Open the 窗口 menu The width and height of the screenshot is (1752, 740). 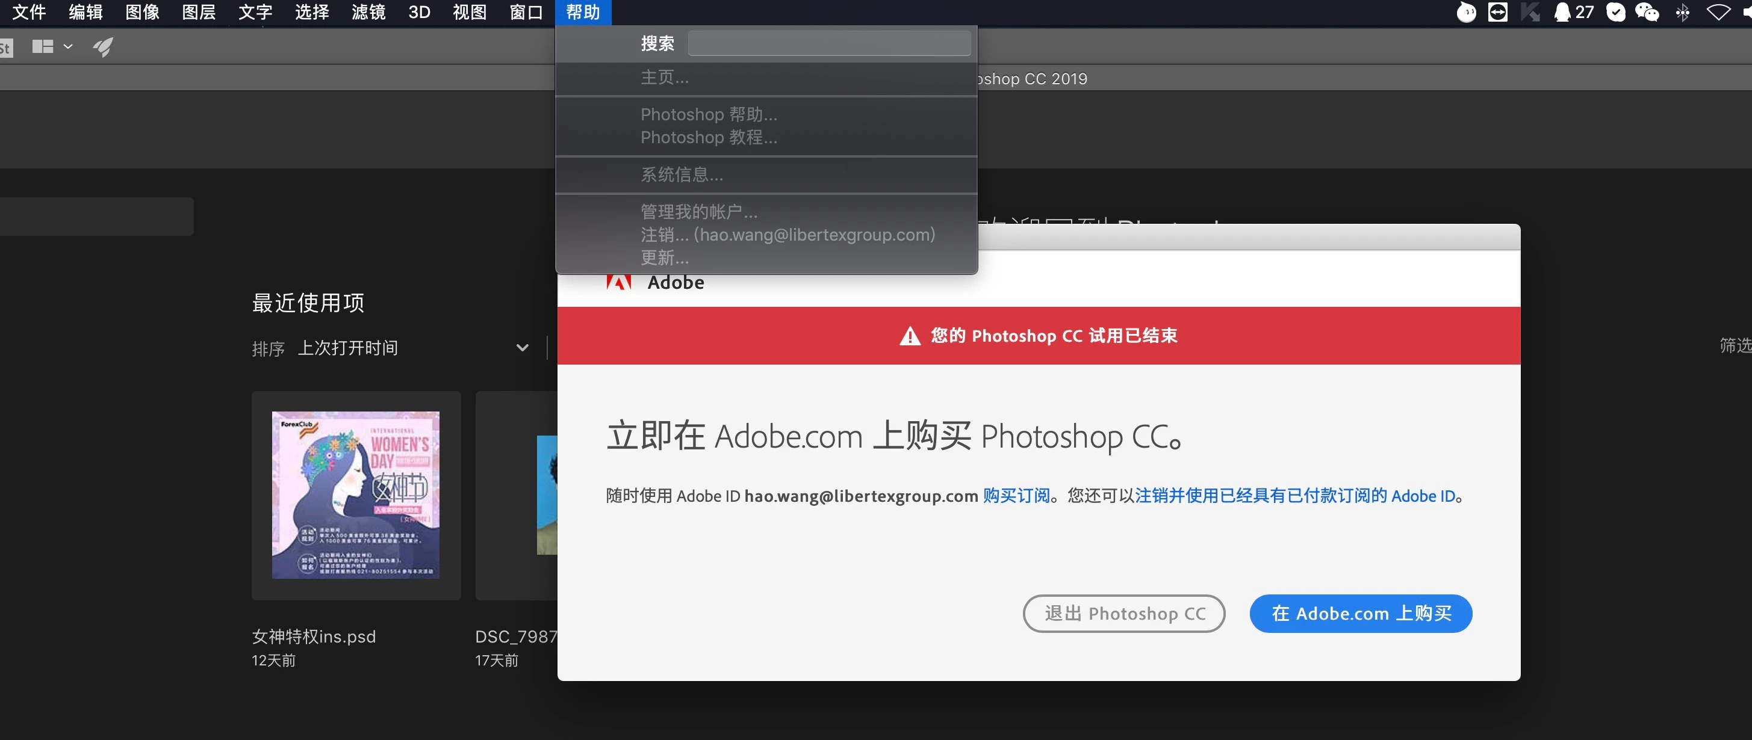point(526,12)
